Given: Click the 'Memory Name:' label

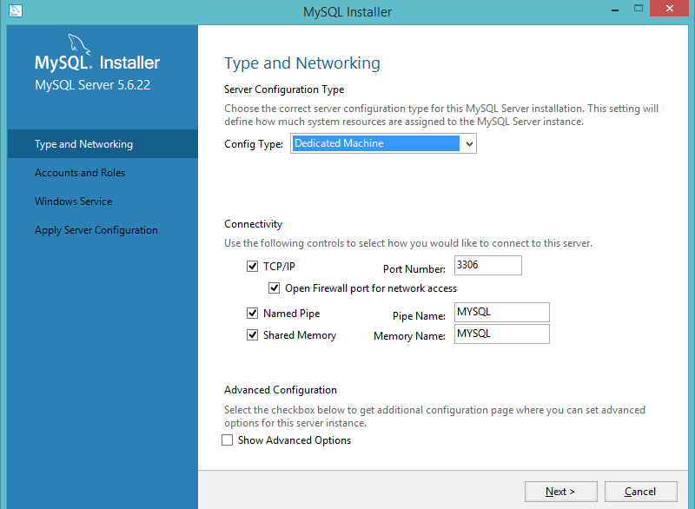Looking at the screenshot, I should (x=409, y=336).
